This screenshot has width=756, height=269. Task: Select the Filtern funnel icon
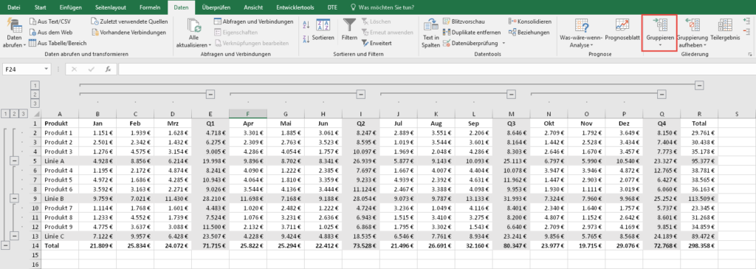(349, 26)
